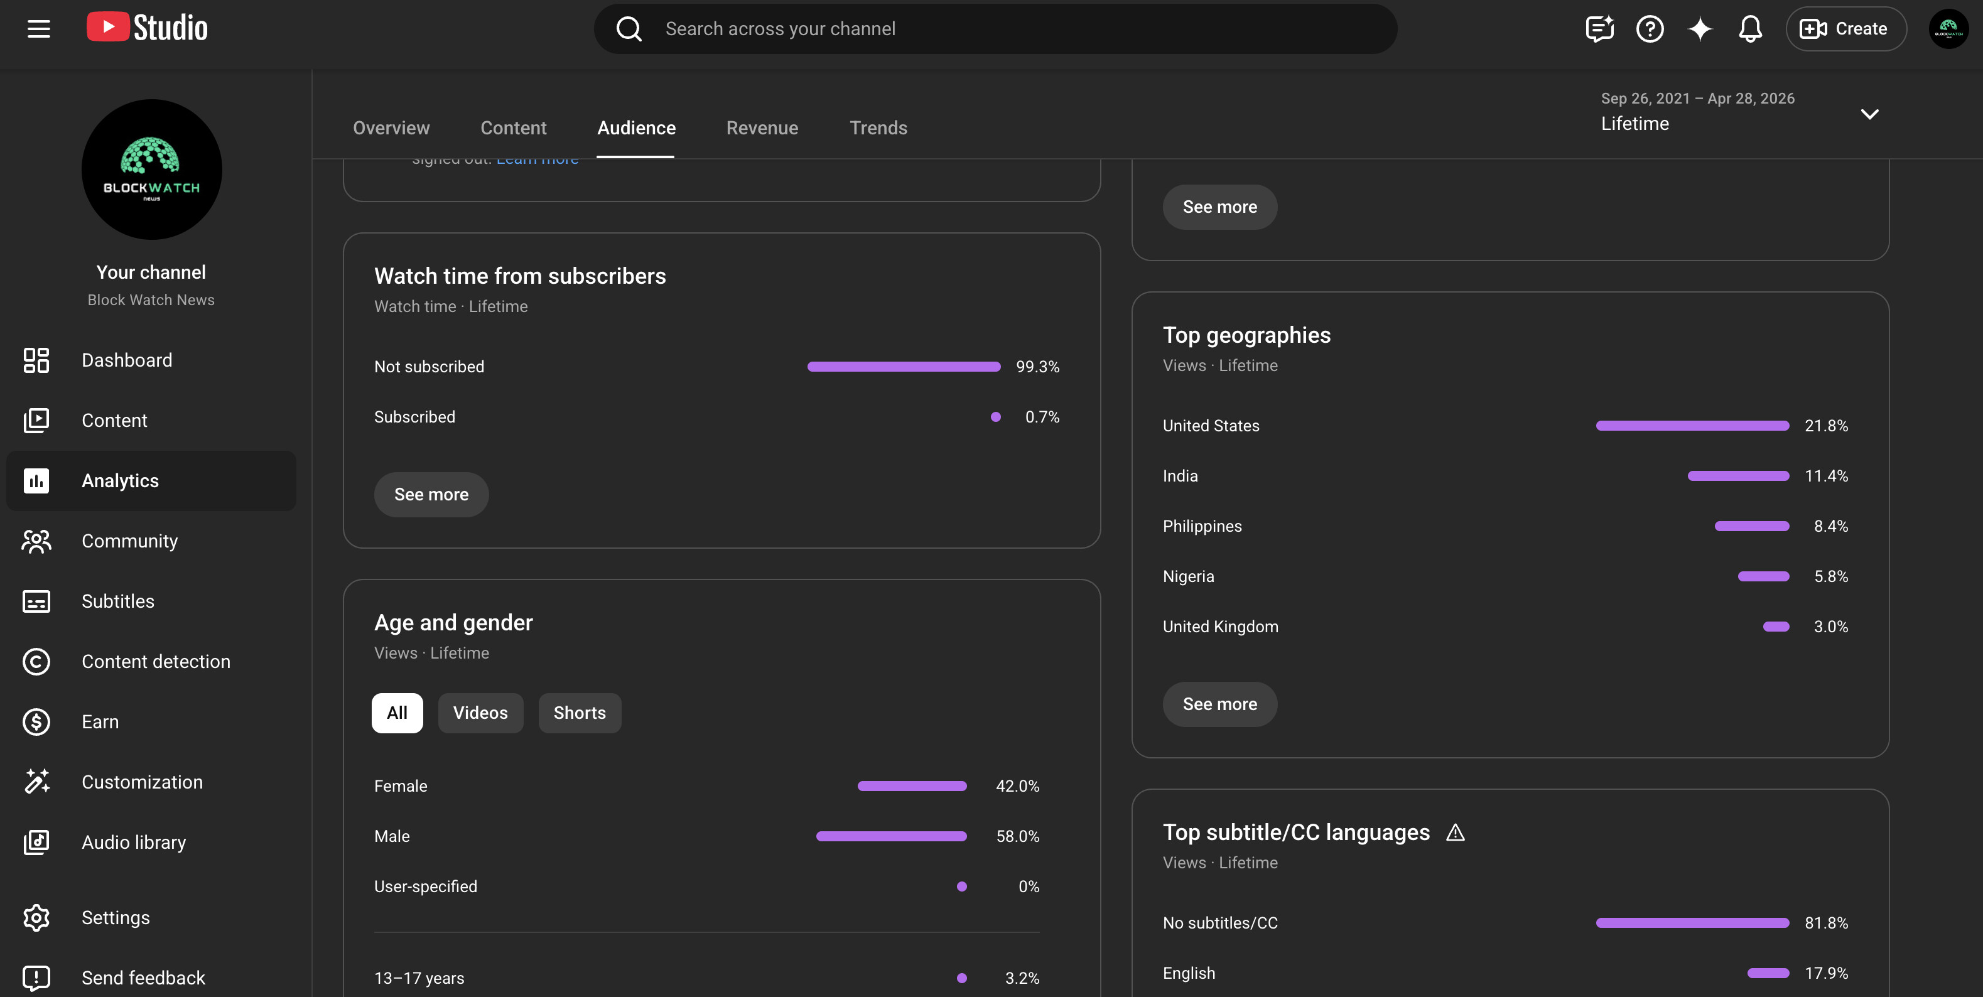The width and height of the screenshot is (1983, 997).
Task: Select the Videos filter chip
Action: (480, 713)
